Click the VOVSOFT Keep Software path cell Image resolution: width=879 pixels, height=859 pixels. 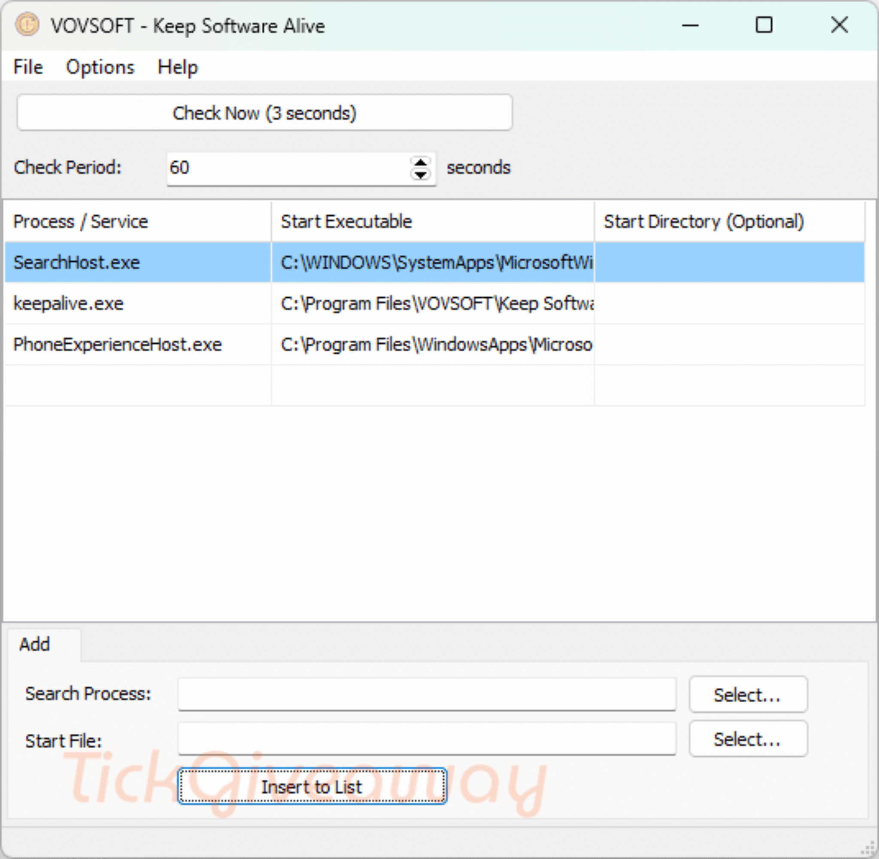433,304
